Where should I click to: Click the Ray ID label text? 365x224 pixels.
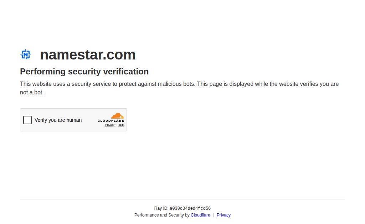click(161, 208)
